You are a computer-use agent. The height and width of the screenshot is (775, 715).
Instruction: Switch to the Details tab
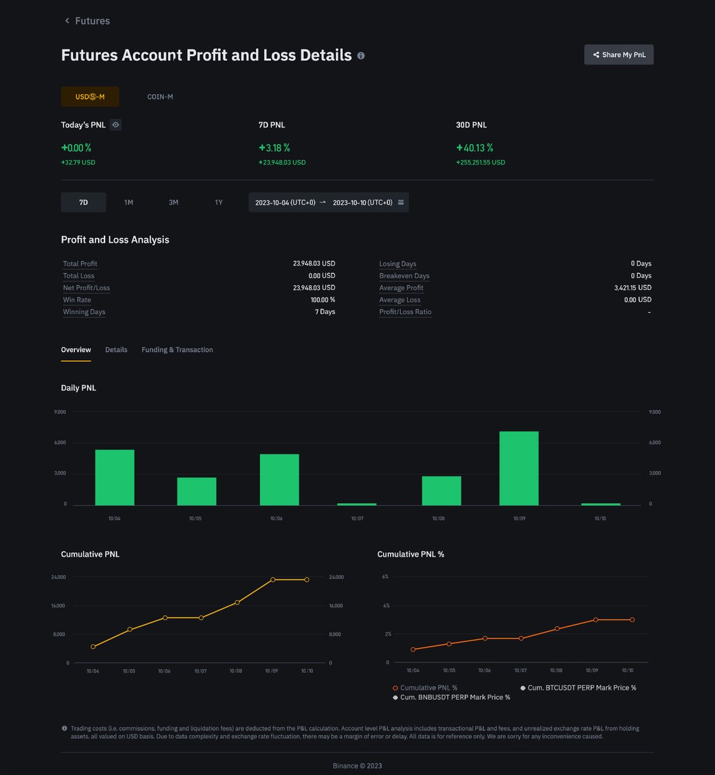116,349
